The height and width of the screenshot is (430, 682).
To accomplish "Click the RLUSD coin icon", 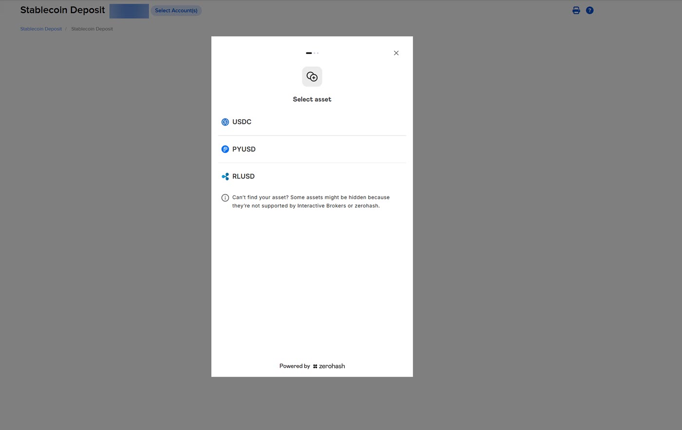I will [225, 177].
